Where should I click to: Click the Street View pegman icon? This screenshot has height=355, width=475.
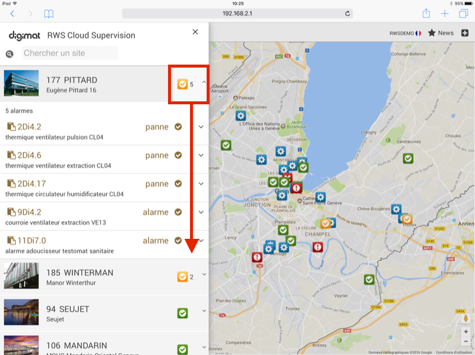465,318
